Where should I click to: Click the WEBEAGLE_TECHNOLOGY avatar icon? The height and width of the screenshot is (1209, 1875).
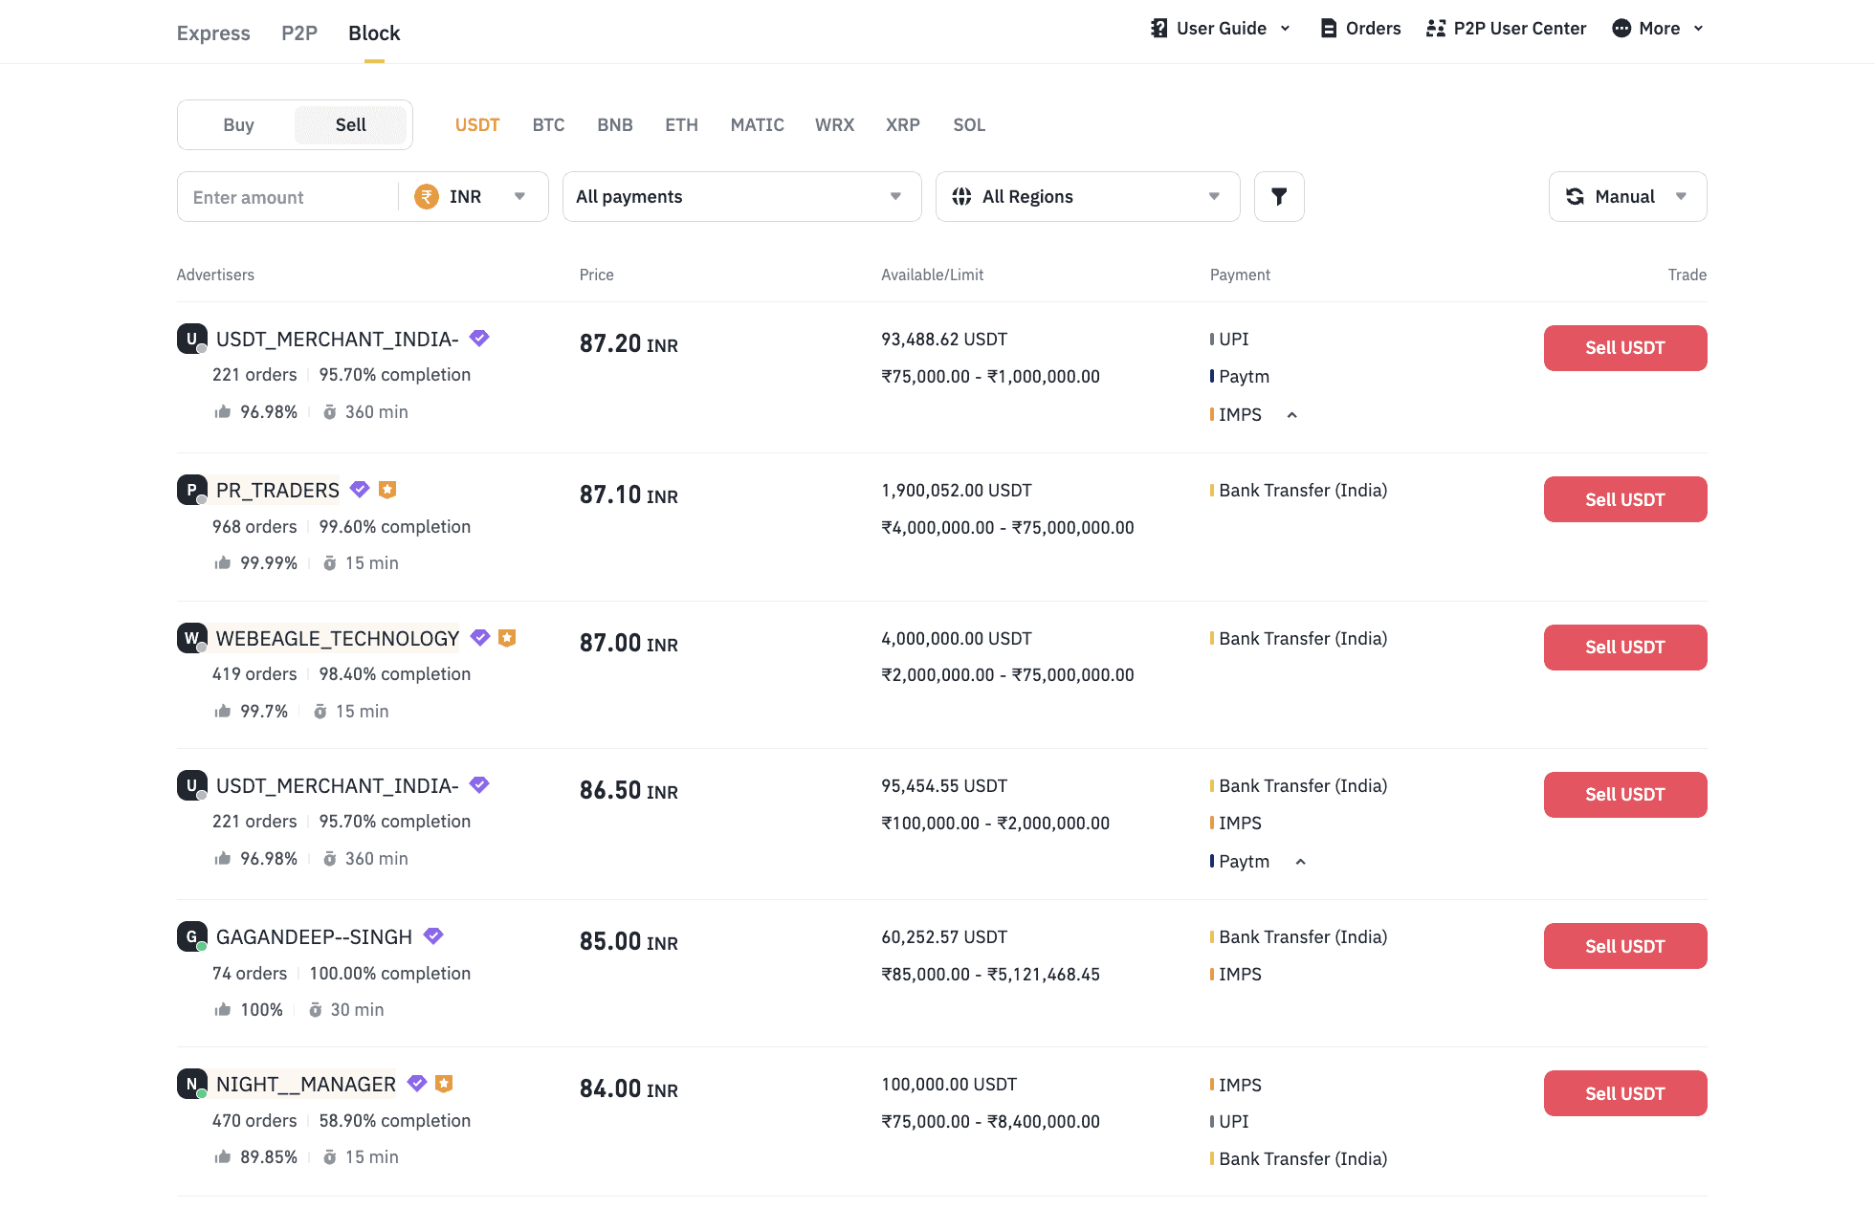191,638
